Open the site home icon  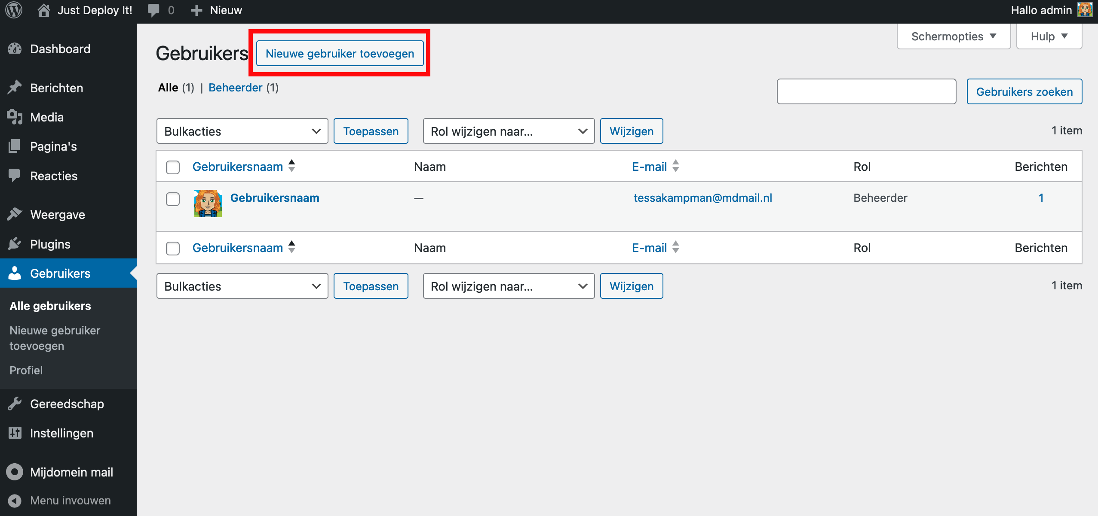[43, 10]
